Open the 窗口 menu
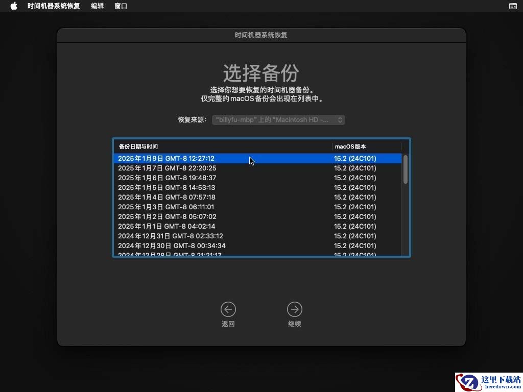The width and height of the screenshot is (523, 392). (121, 6)
